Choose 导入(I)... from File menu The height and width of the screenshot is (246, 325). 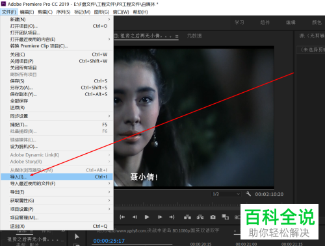click(57, 177)
